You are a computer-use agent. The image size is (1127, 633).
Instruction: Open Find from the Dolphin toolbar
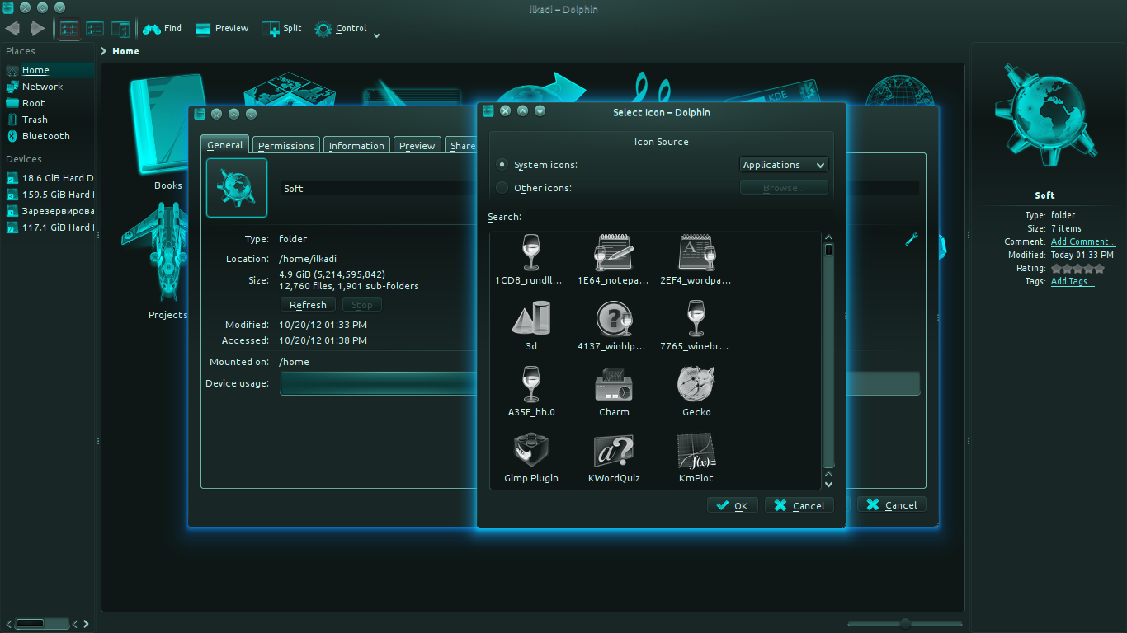[162, 28]
